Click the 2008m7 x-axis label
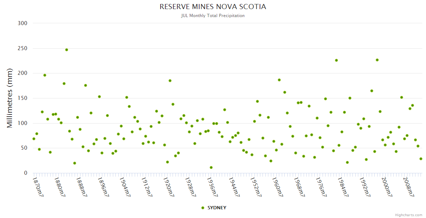Screen dimensions: 426x218 pyautogui.click(x=409, y=187)
